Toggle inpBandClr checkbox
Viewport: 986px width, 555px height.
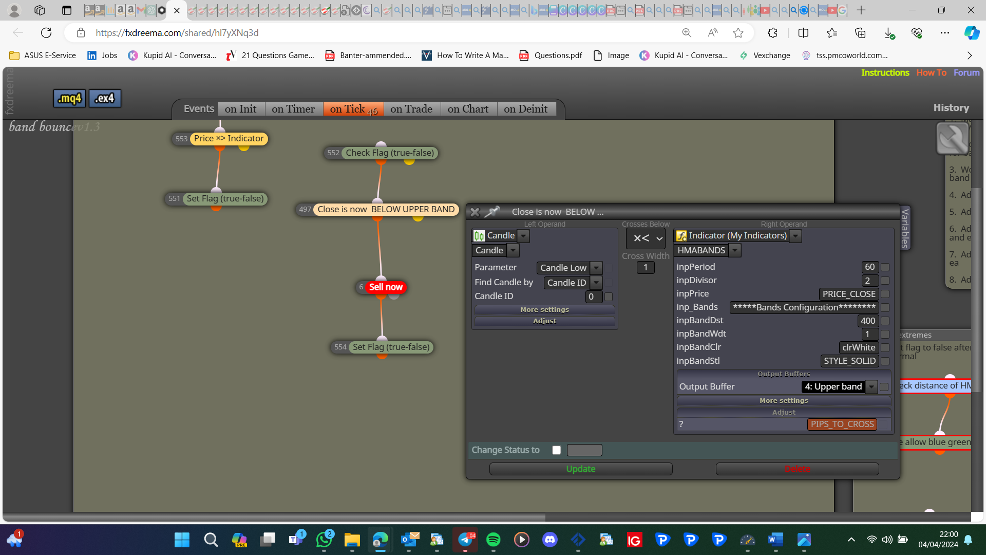tap(885, 347)
